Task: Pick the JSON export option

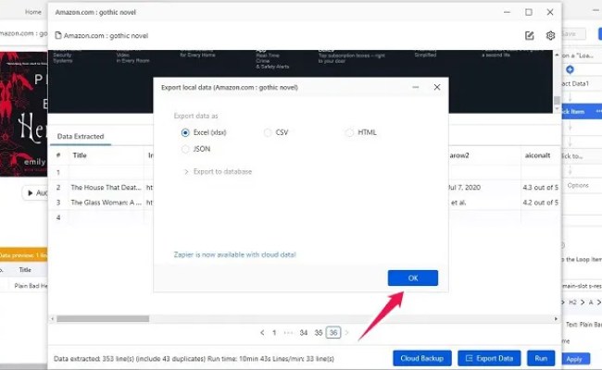Action: pyautogui.click(x=195, y=149)
